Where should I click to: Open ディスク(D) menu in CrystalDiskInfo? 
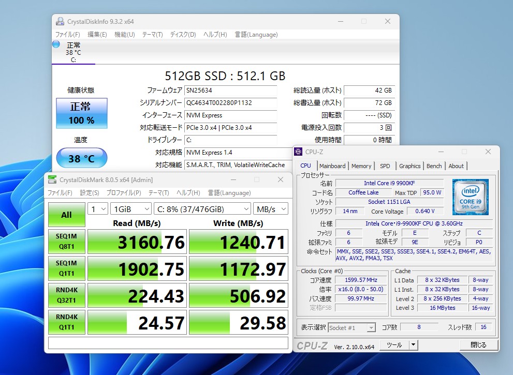coord(183,34)
